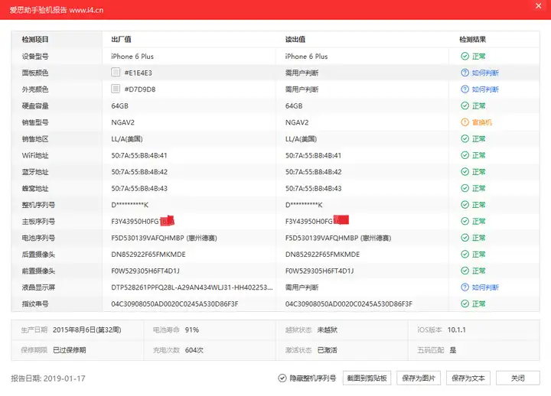Click the green check icon in 蓝牙地址 row
This screenshot has height=396, width=551.
tap(465, 172)
